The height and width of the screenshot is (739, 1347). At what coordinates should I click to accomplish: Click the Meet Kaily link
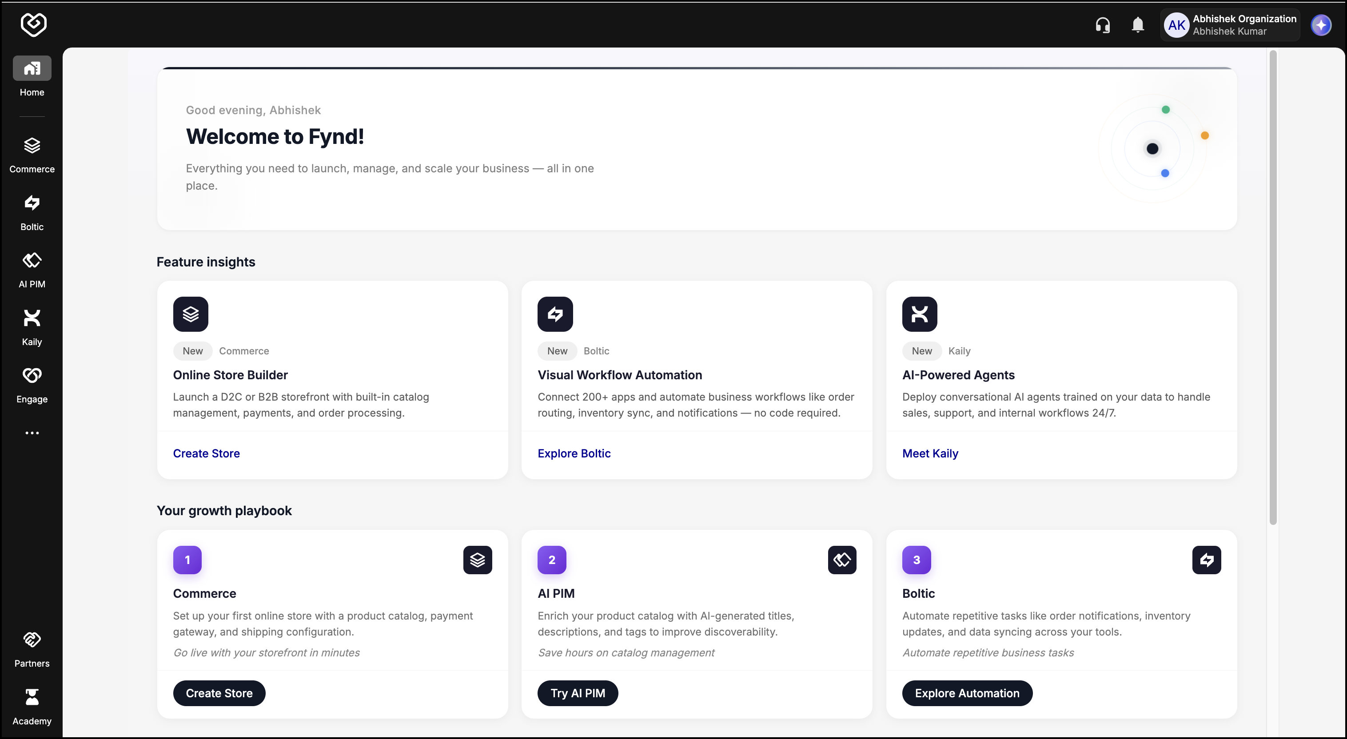[930, 453]
